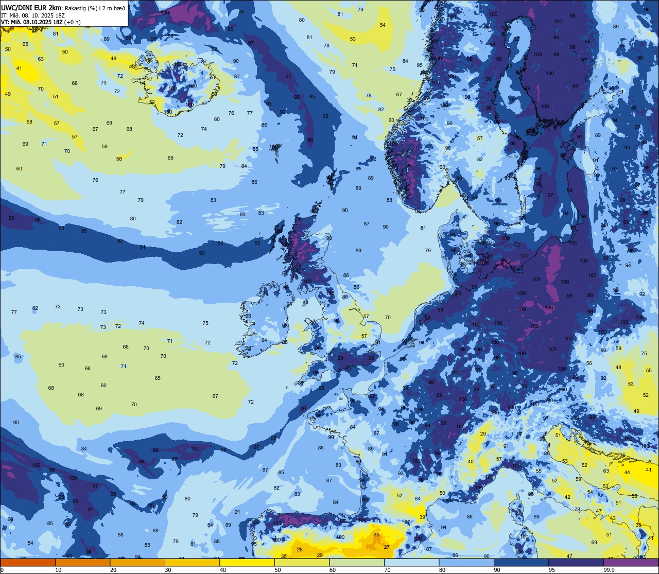Screen dimensions: 659x574
Task: Click the legend tick label "90"
Action: (497, 569)
